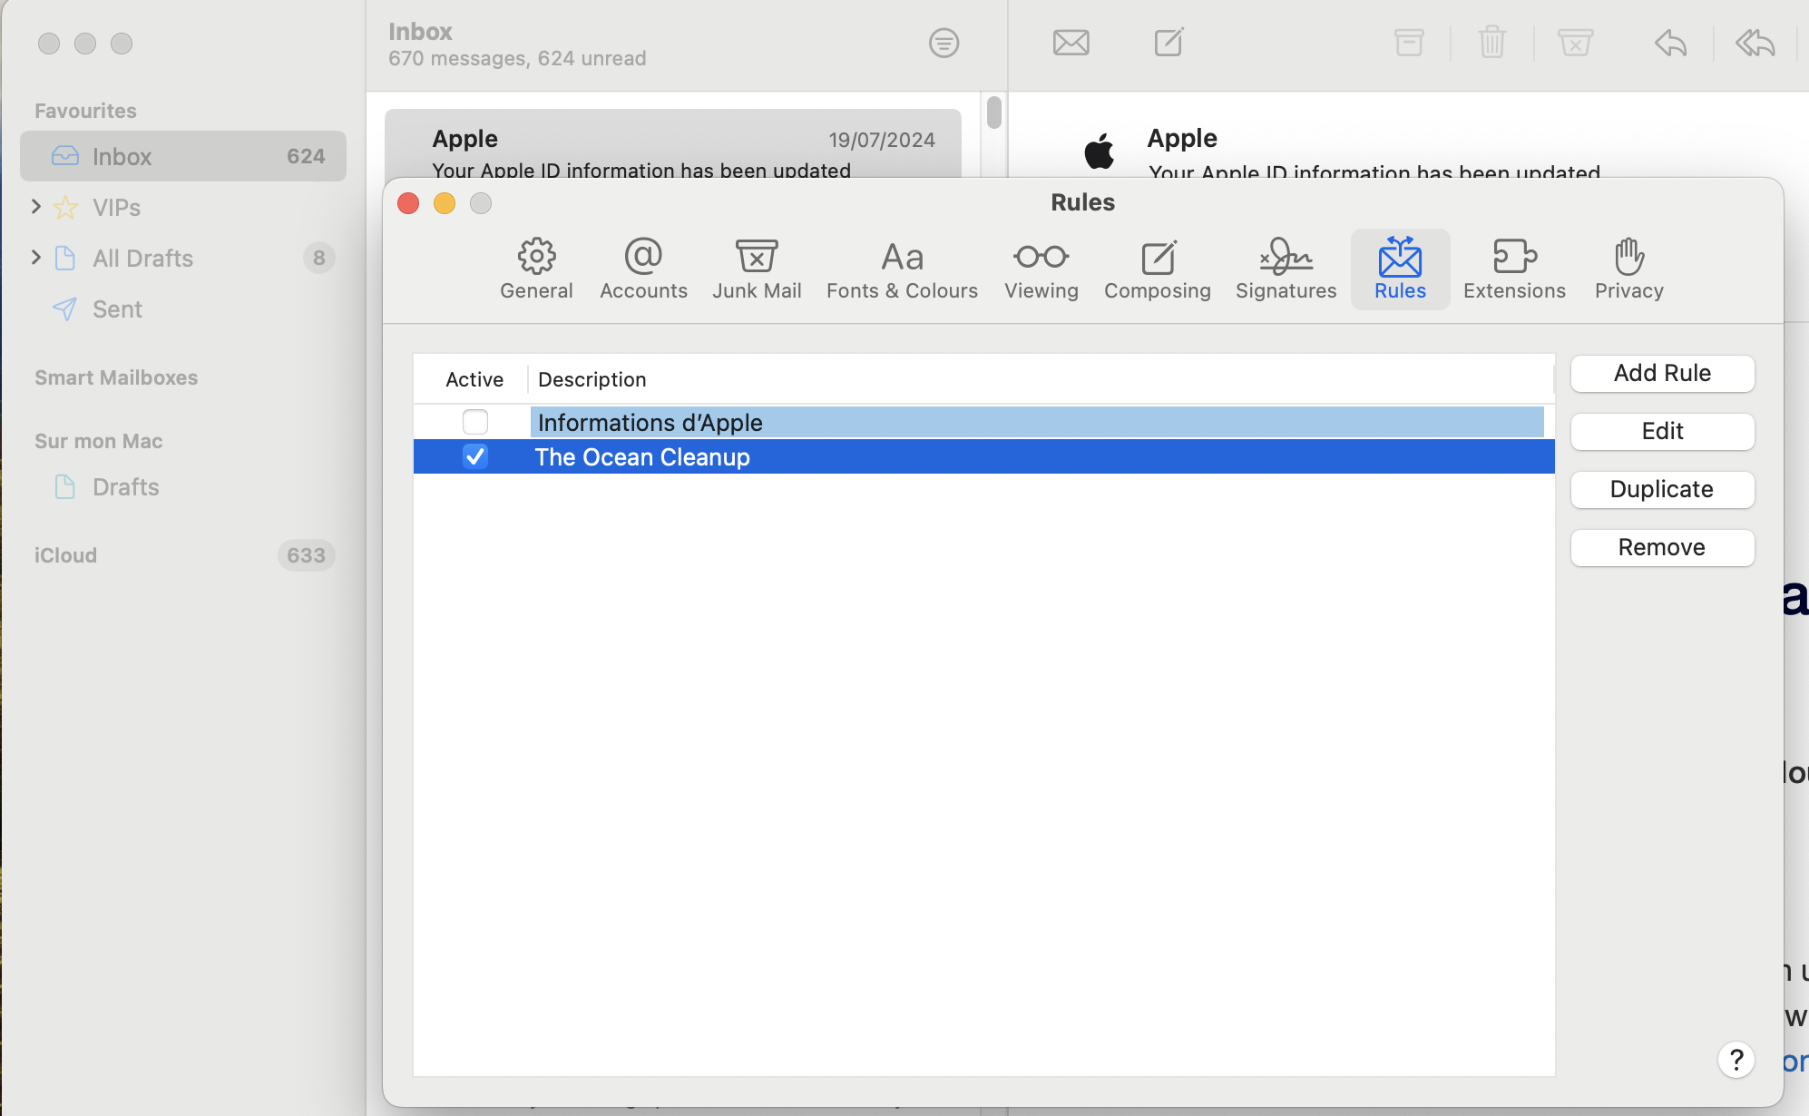Click the help question mark button
This screenshot has width=1809, height=1116.
[1736, 1059]
